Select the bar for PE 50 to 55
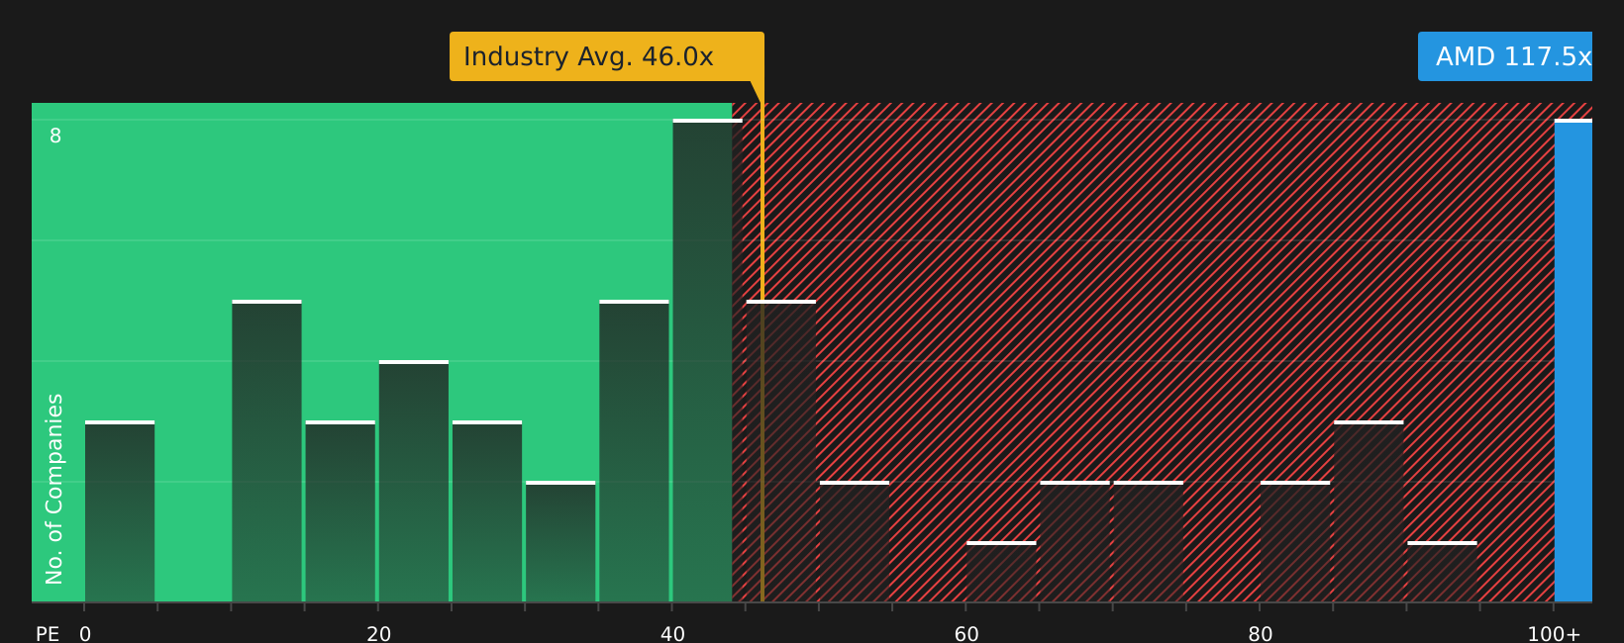Image resolution: width=1624 pixels, height=643 pixels. point(855,541)
